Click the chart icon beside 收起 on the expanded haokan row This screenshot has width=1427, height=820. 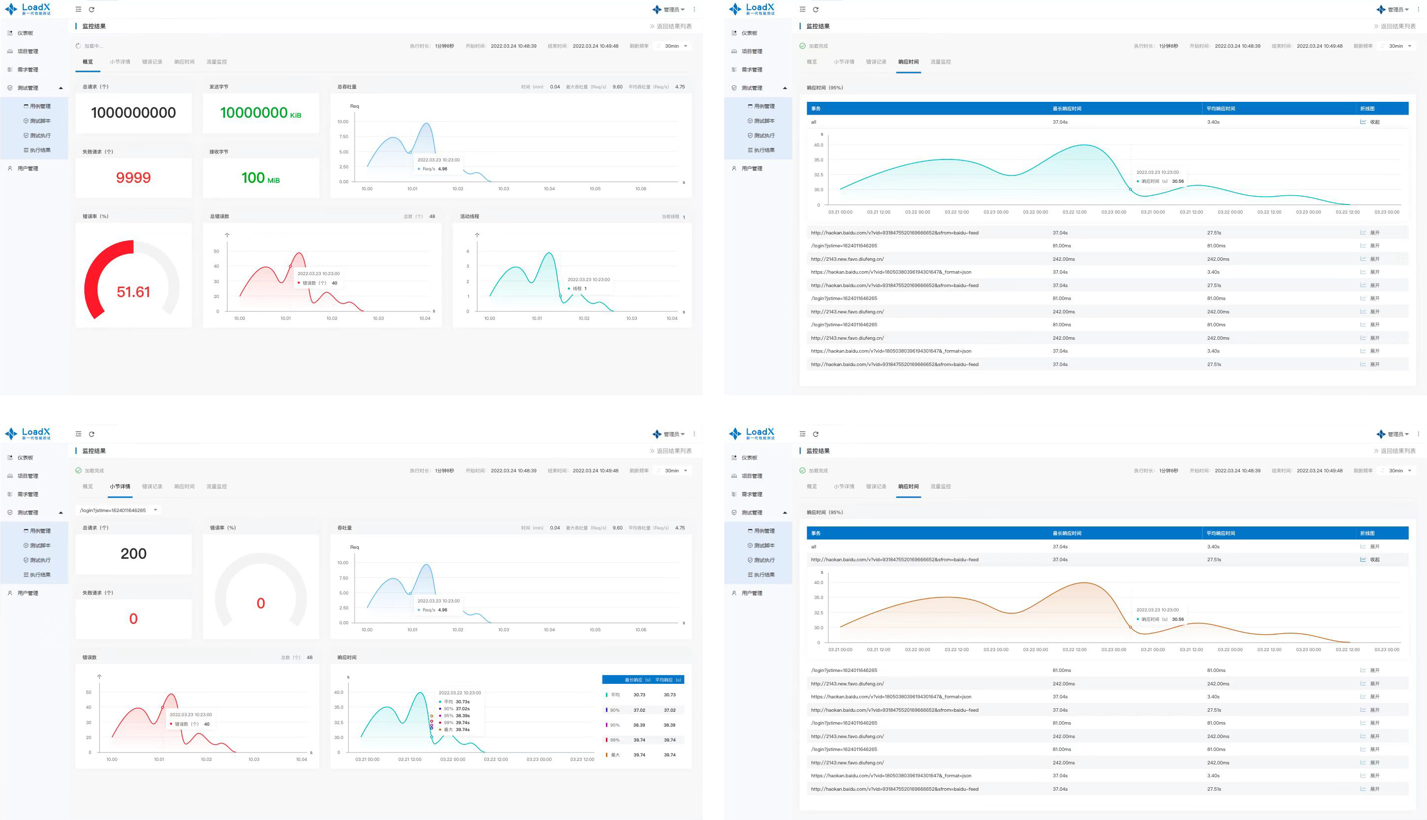pyautogui.click(x=1363, y=560)
